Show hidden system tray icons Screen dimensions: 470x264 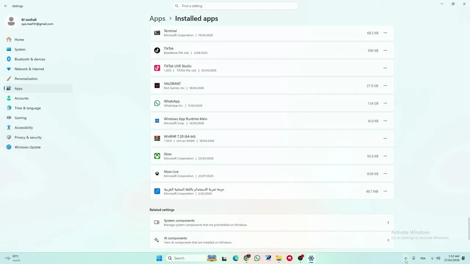pos(406,258)
